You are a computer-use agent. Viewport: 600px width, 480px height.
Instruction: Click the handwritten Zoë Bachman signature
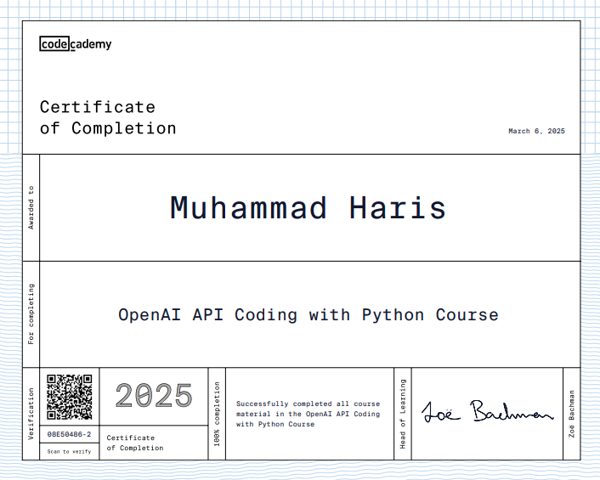(x=488, y=411)
